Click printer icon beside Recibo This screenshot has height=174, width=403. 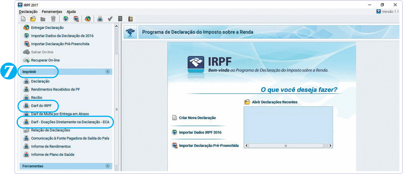click(x=26, y=97)
